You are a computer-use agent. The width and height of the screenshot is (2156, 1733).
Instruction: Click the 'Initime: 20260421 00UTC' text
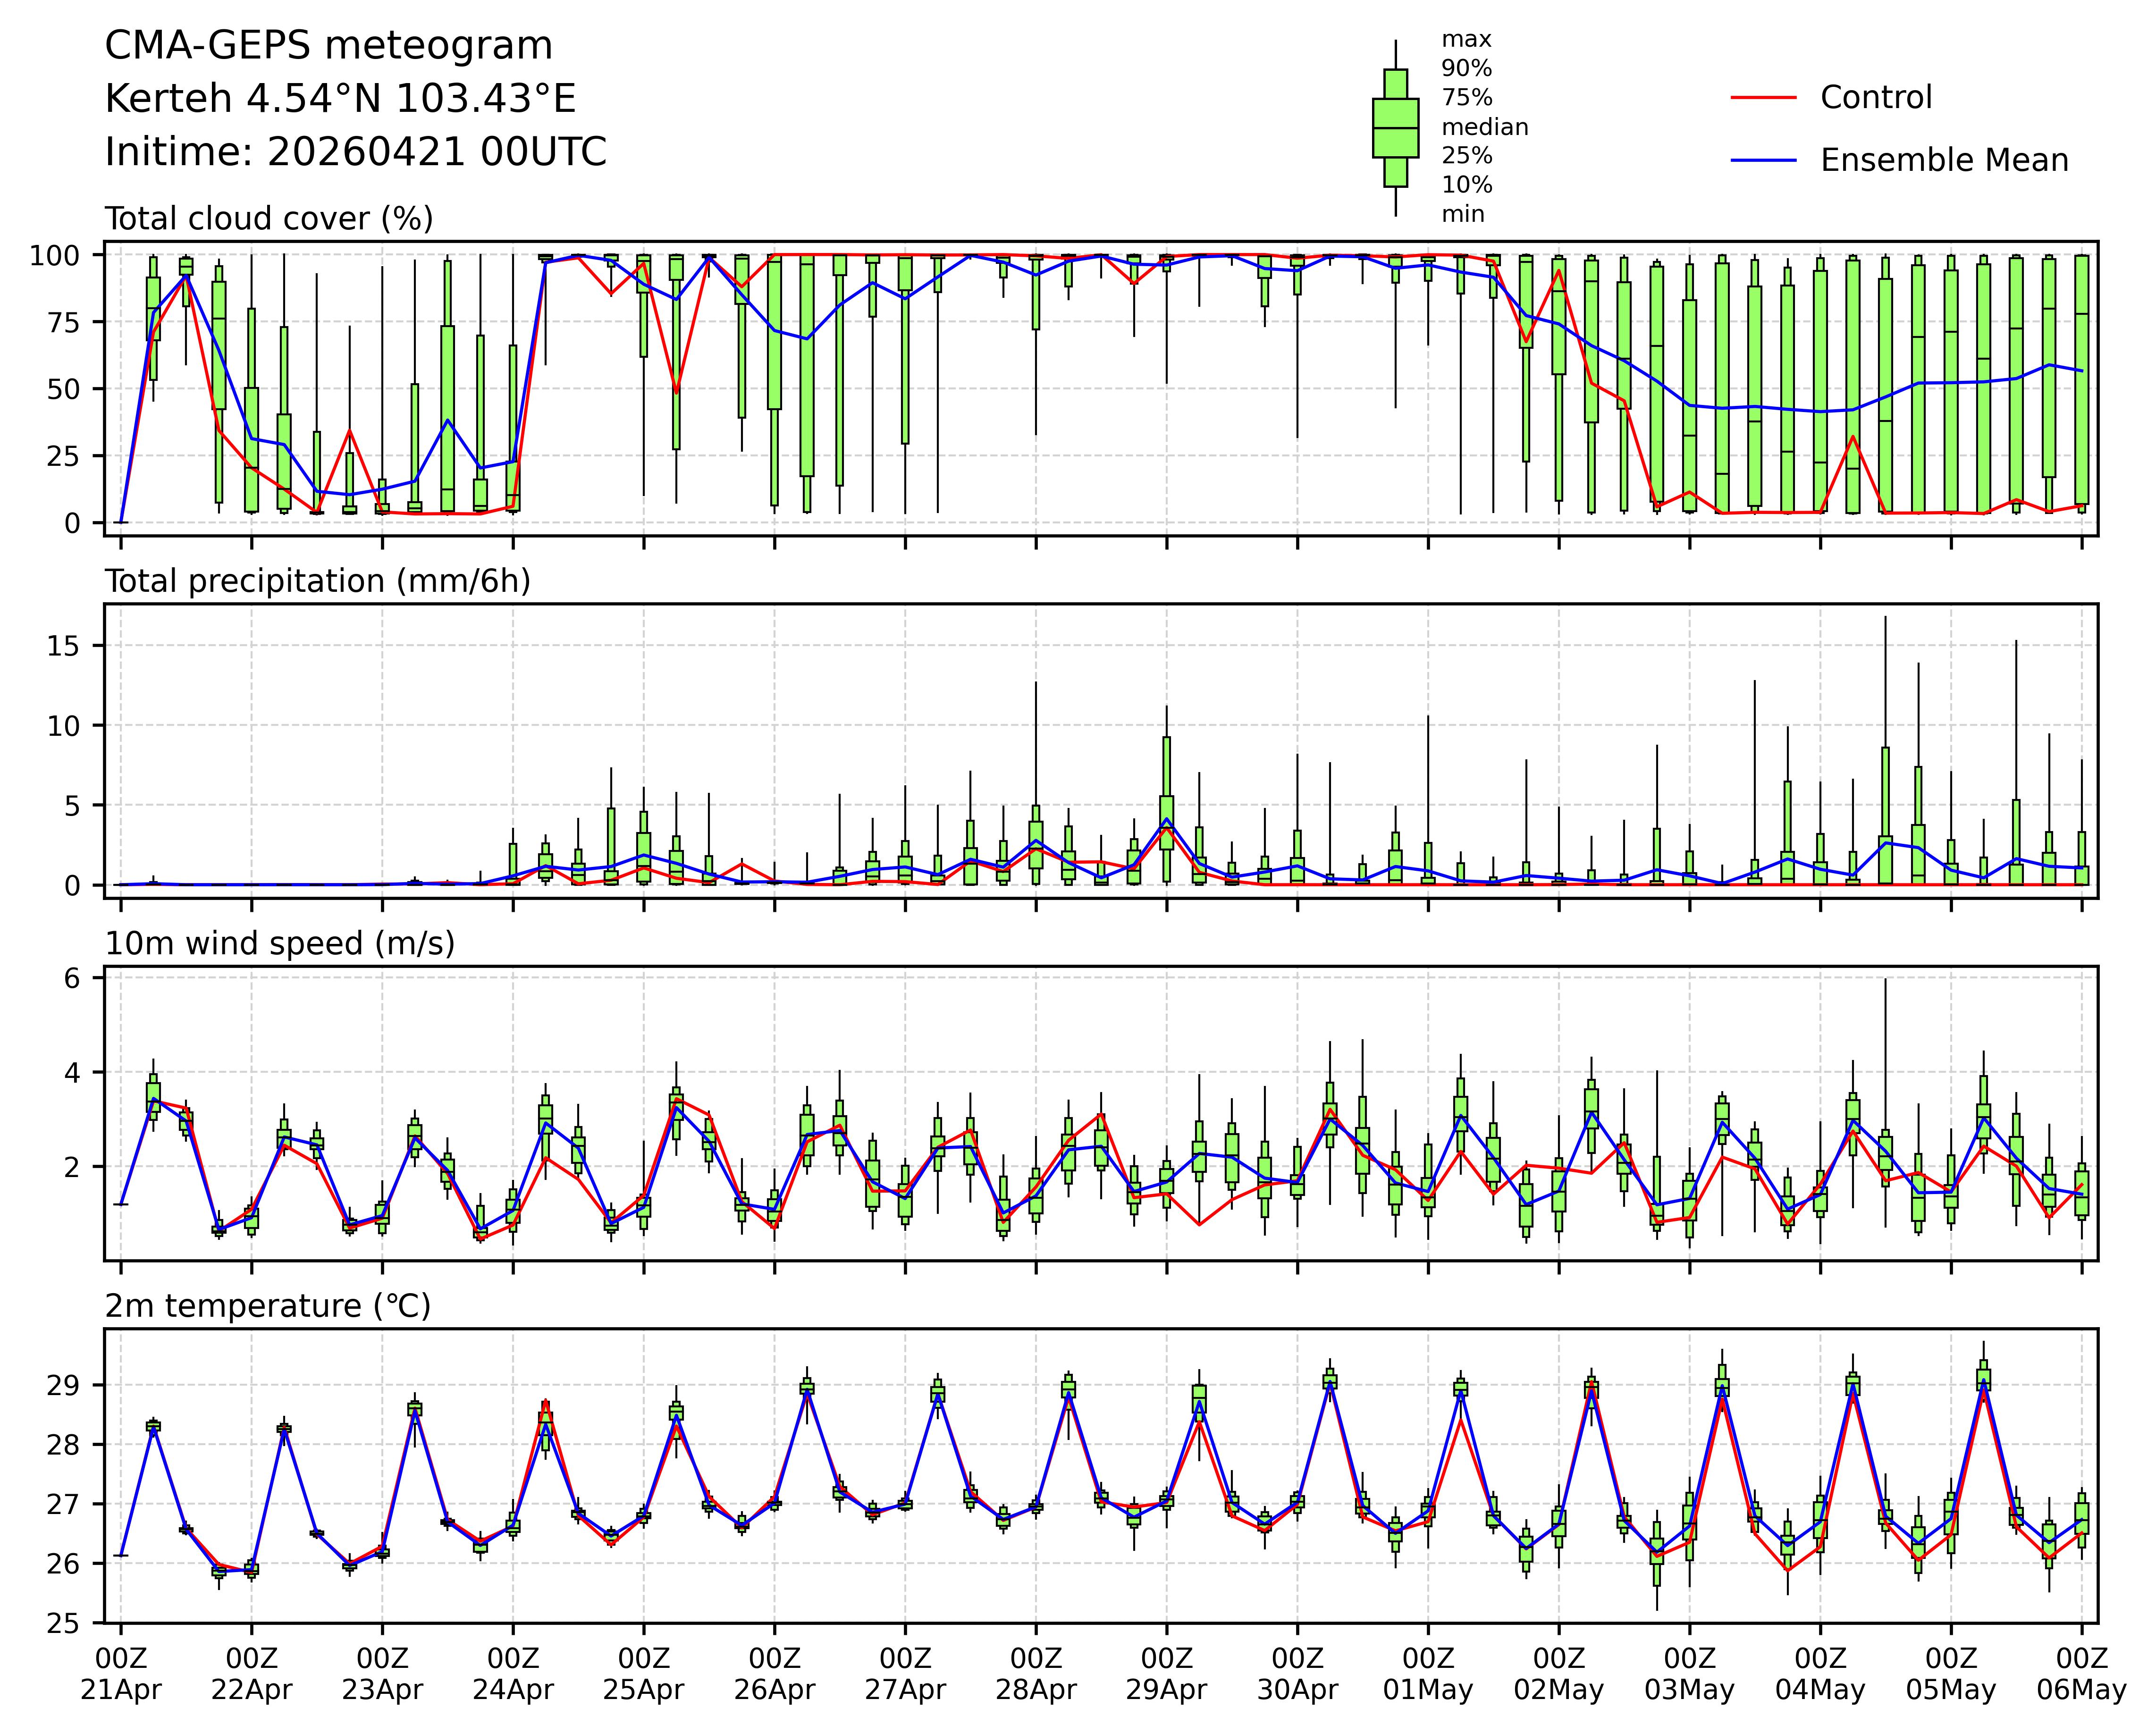pos(355,152)
